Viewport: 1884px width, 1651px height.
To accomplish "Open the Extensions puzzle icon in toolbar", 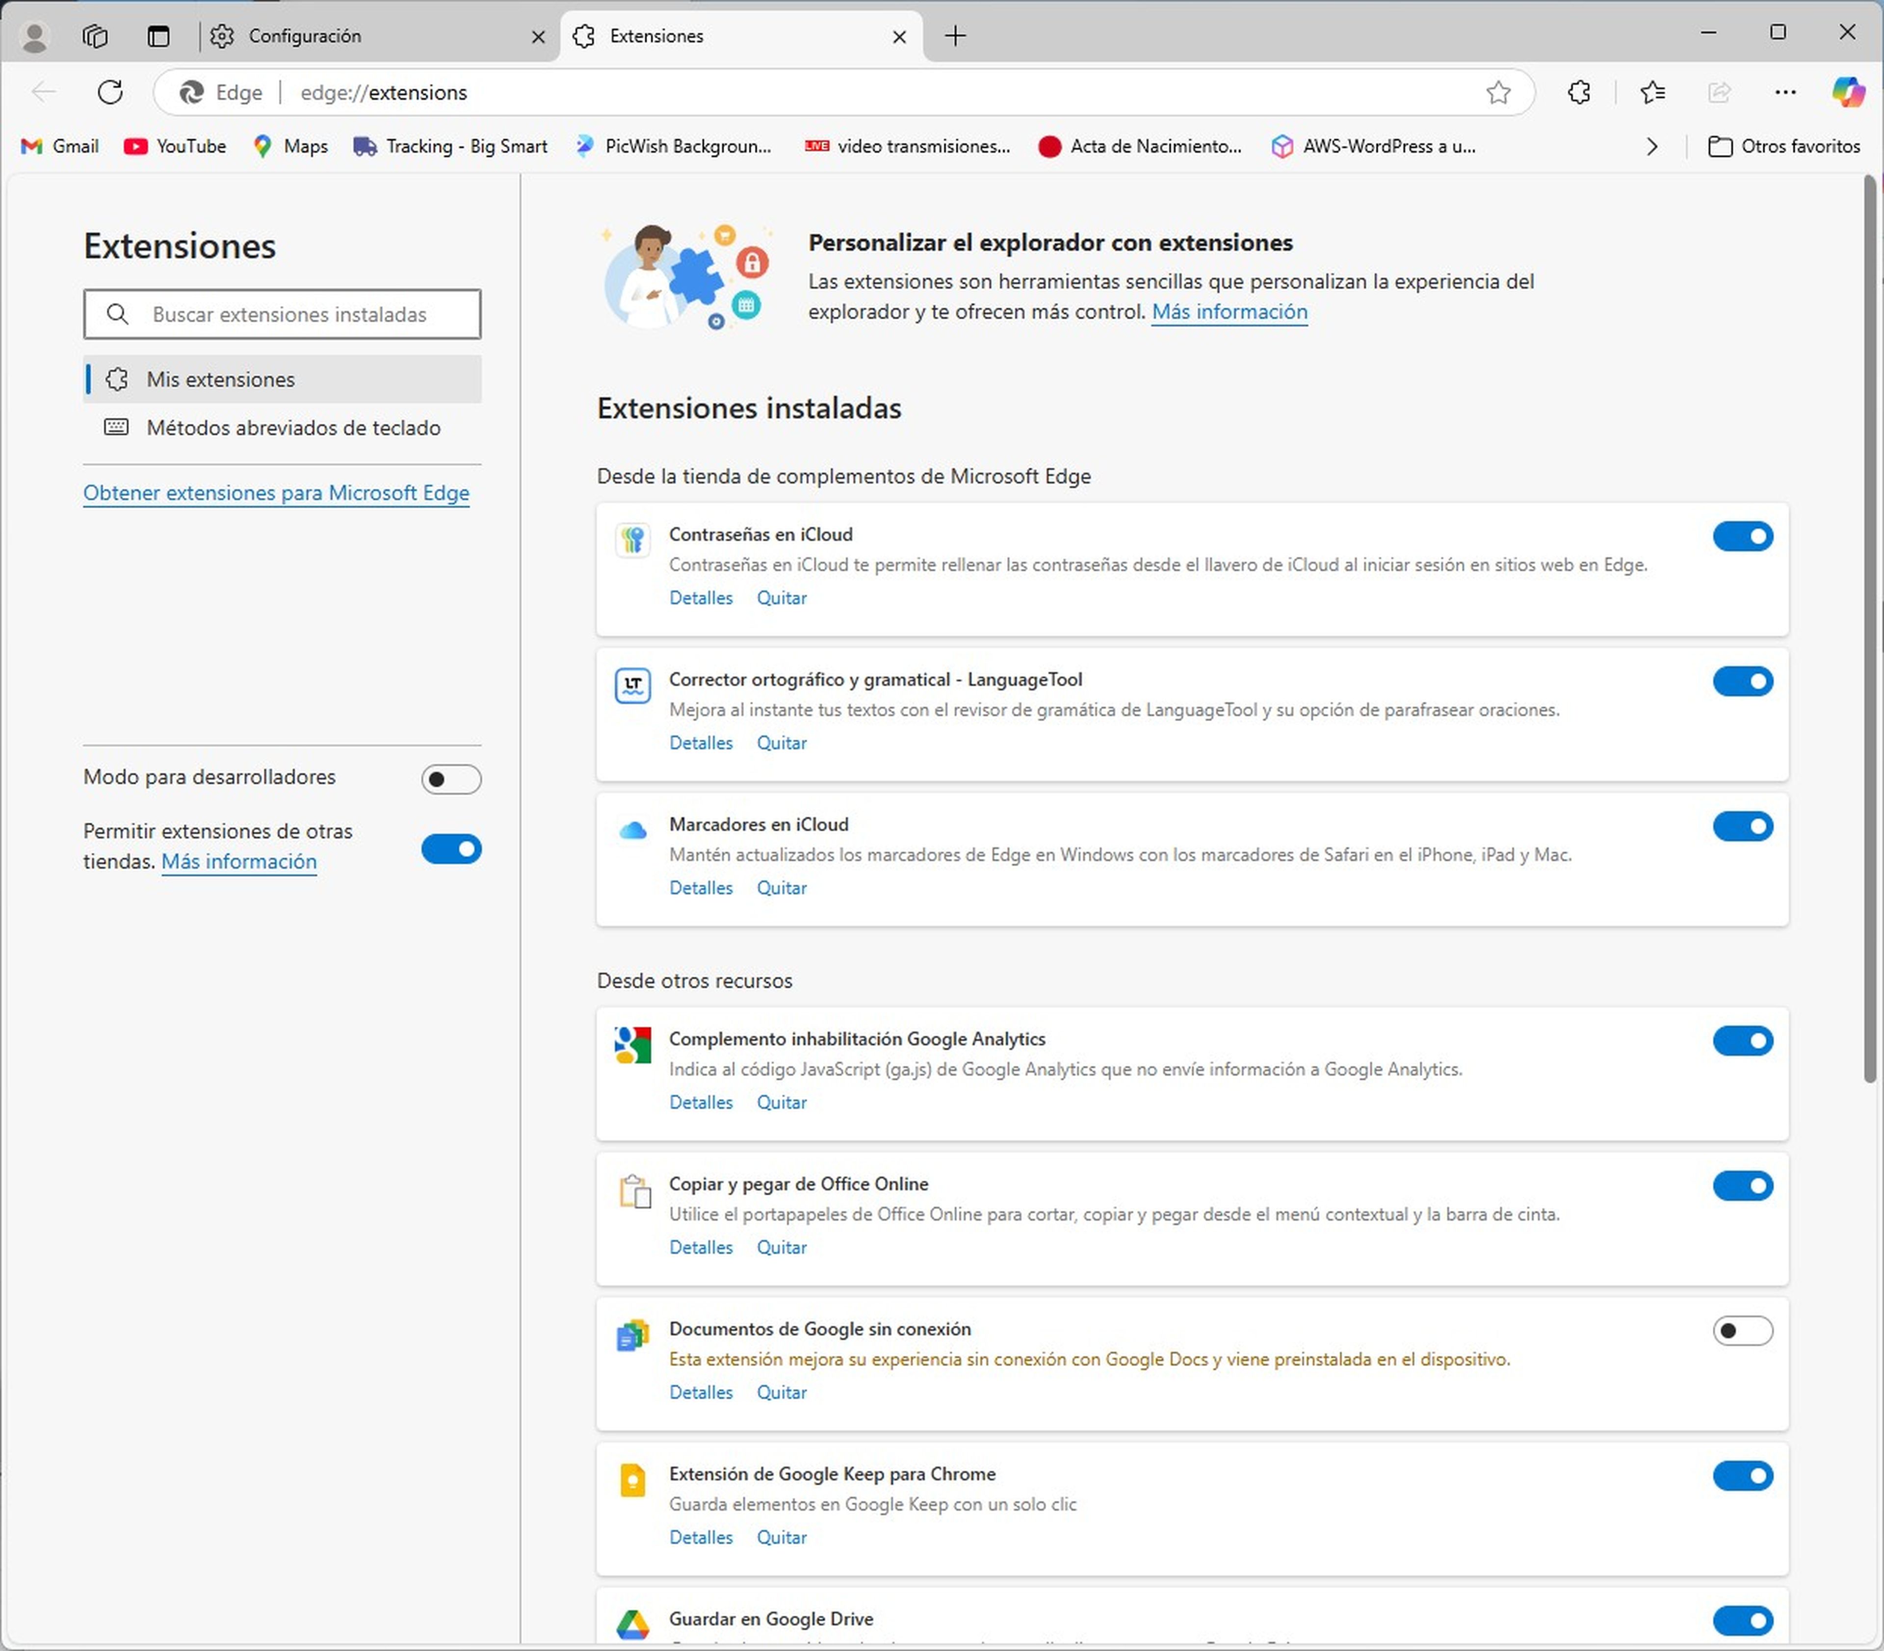I will [x=1579, y=92].
